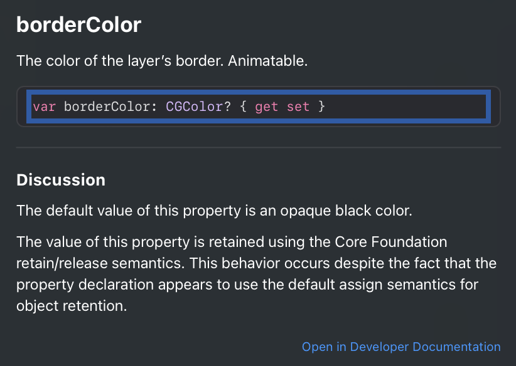The width and height of the screenshot is (516, 366).
Task: Click the CGColor type in declaration
Action: (x=194, y=107)
